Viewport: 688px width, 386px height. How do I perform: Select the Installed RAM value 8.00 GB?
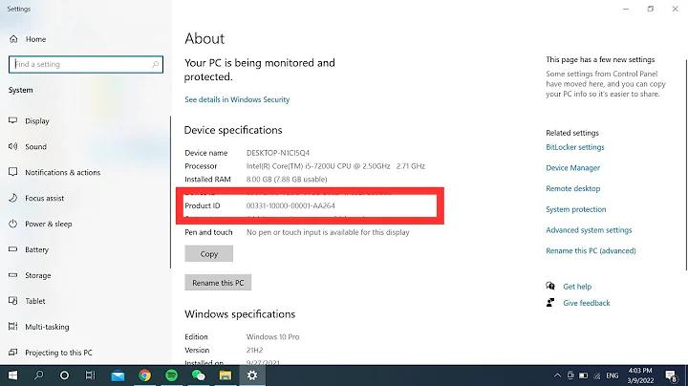(287, 180)
